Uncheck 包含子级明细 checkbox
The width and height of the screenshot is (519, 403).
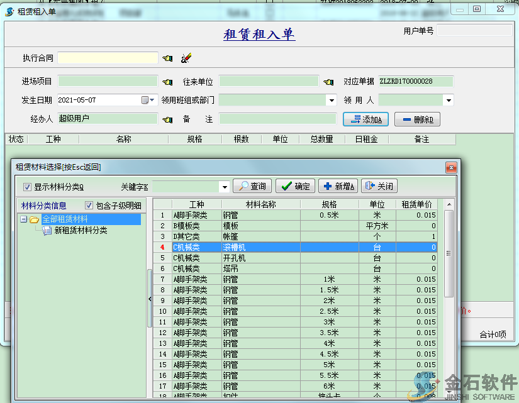click(89, 206)
